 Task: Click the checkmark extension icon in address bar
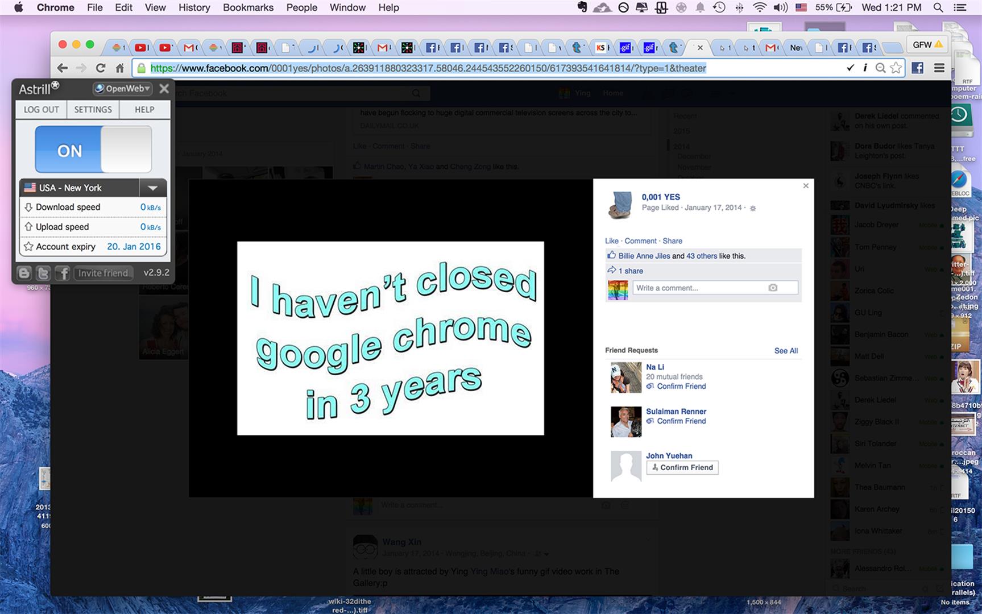coord(850,68)
